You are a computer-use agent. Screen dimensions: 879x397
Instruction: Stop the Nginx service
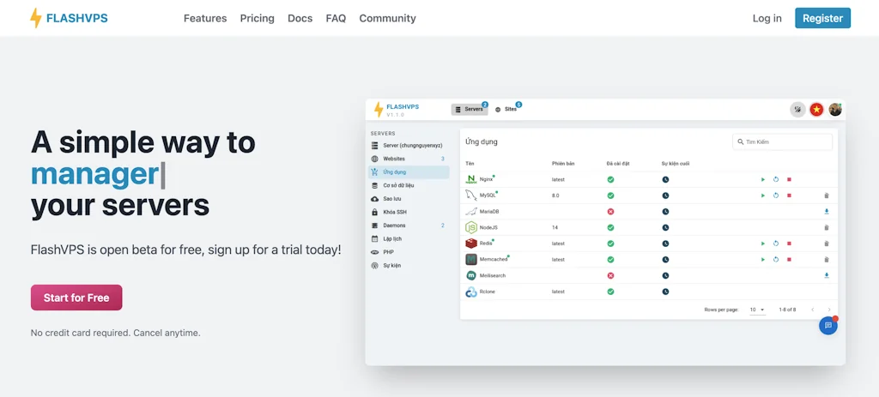click(x=789, y=180)
